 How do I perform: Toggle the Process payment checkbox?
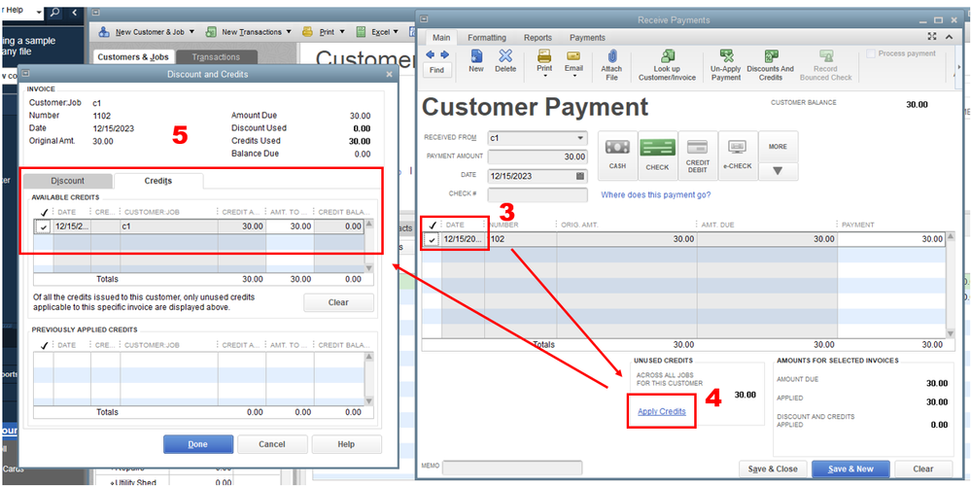(x=871, y=53)
